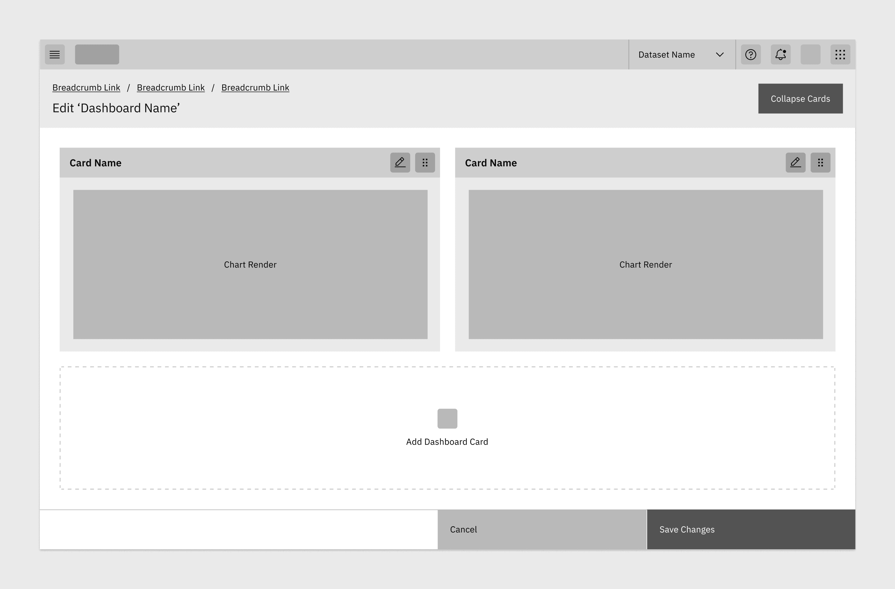Viewport: 895px width, 589px height.
Task: Click the Collapse Cards button
Action: 800,98
